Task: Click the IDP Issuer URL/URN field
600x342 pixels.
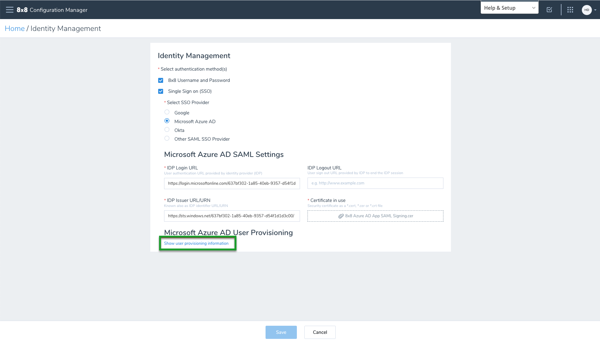Action: (232, 216)
